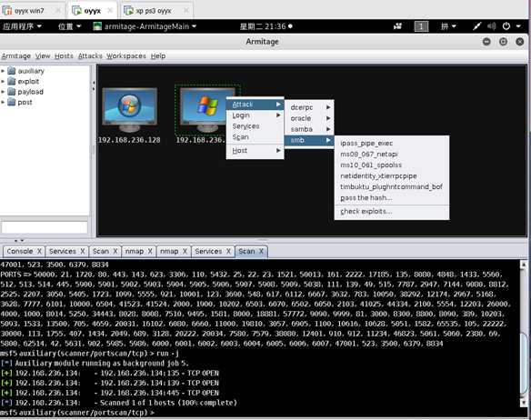Switch to the oyyx win7 VM tab
The height and width of the screenshot is (420, 531).
(x=29, y=11)
